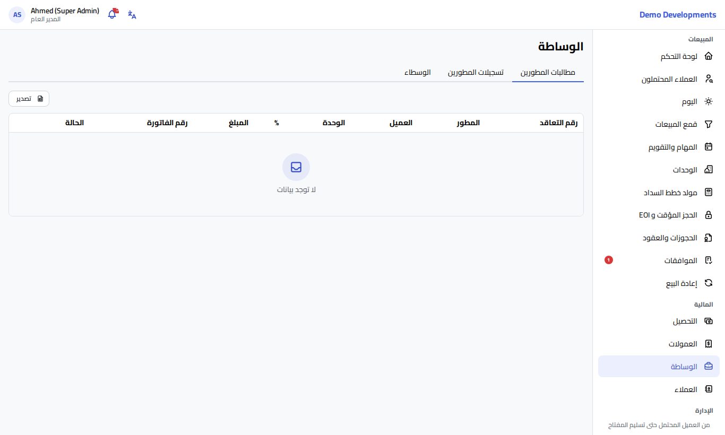725x435 pixels.
Task: Click the cash icon beside التحصيل
Action: point(708,321)
